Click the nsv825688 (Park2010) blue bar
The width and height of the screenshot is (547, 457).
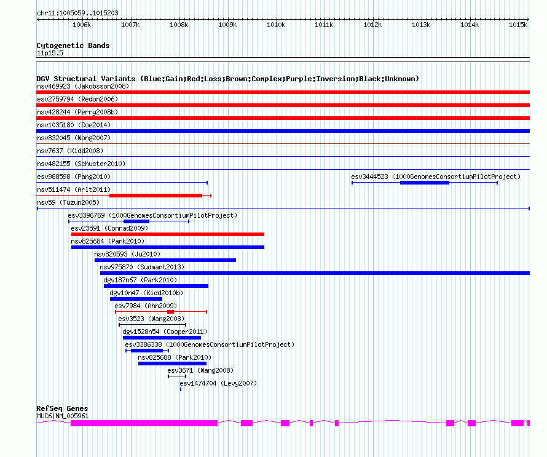172,364
